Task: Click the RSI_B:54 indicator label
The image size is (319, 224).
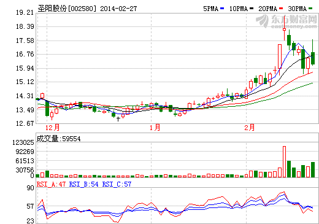Action: pos(84,184)
